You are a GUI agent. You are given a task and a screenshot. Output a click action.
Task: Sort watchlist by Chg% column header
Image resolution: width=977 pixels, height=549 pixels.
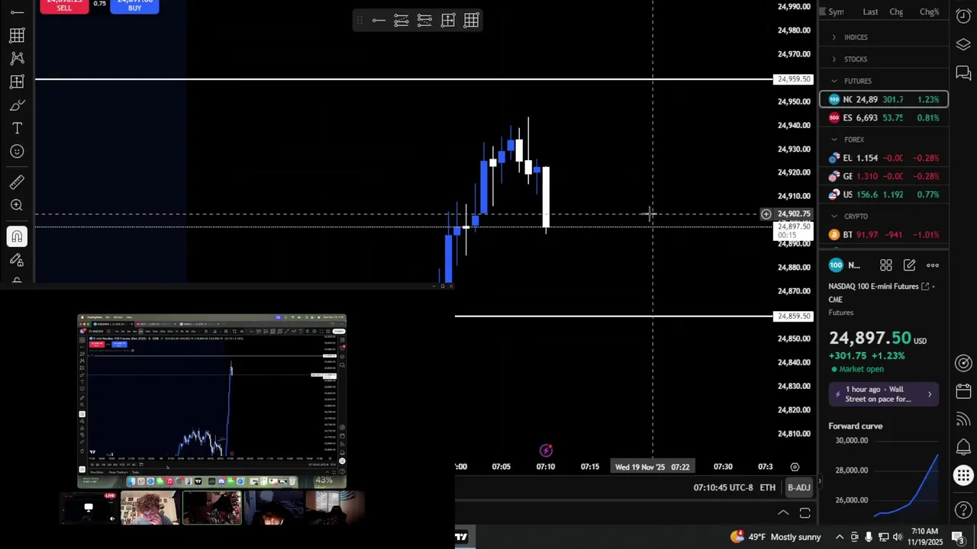[x=929, y=11]
